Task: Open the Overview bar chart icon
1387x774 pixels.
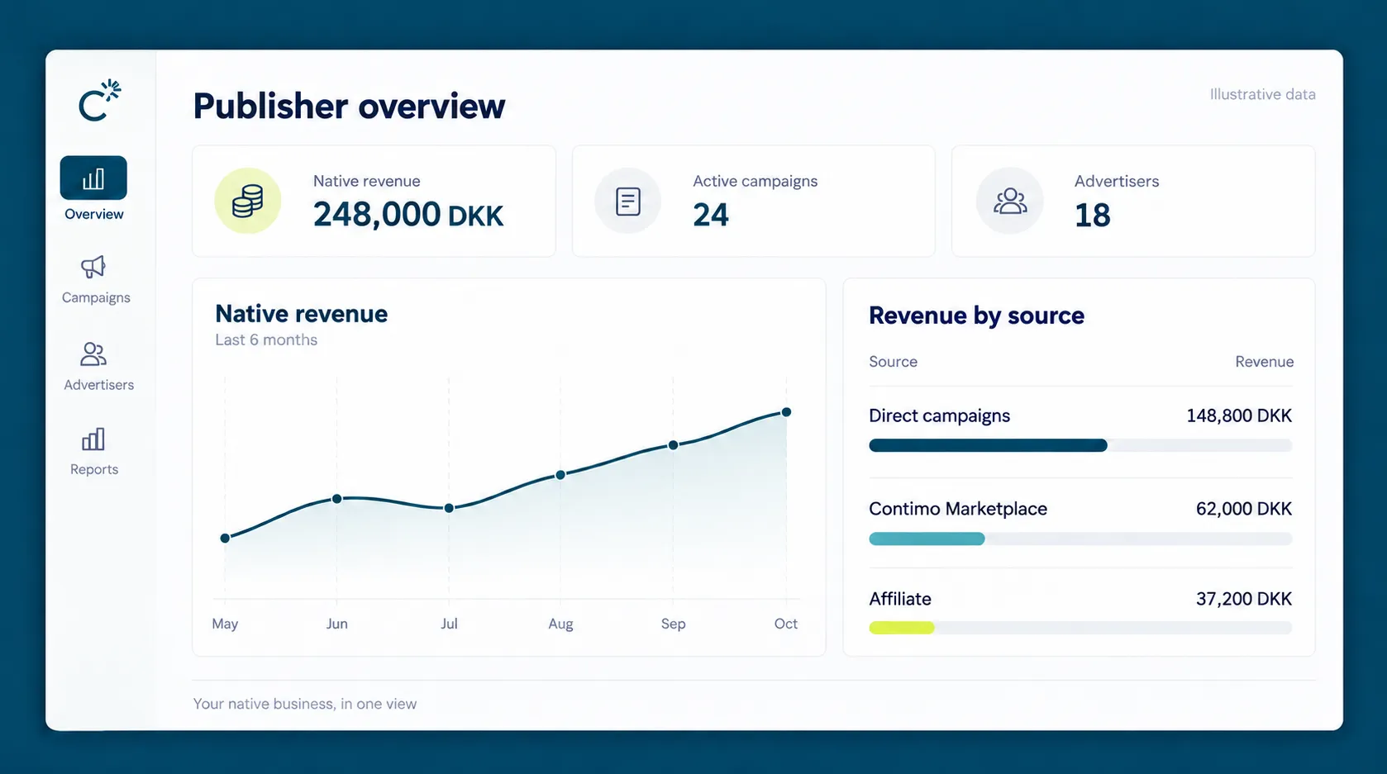Action: pyautogui.click(x=93, y=178)
